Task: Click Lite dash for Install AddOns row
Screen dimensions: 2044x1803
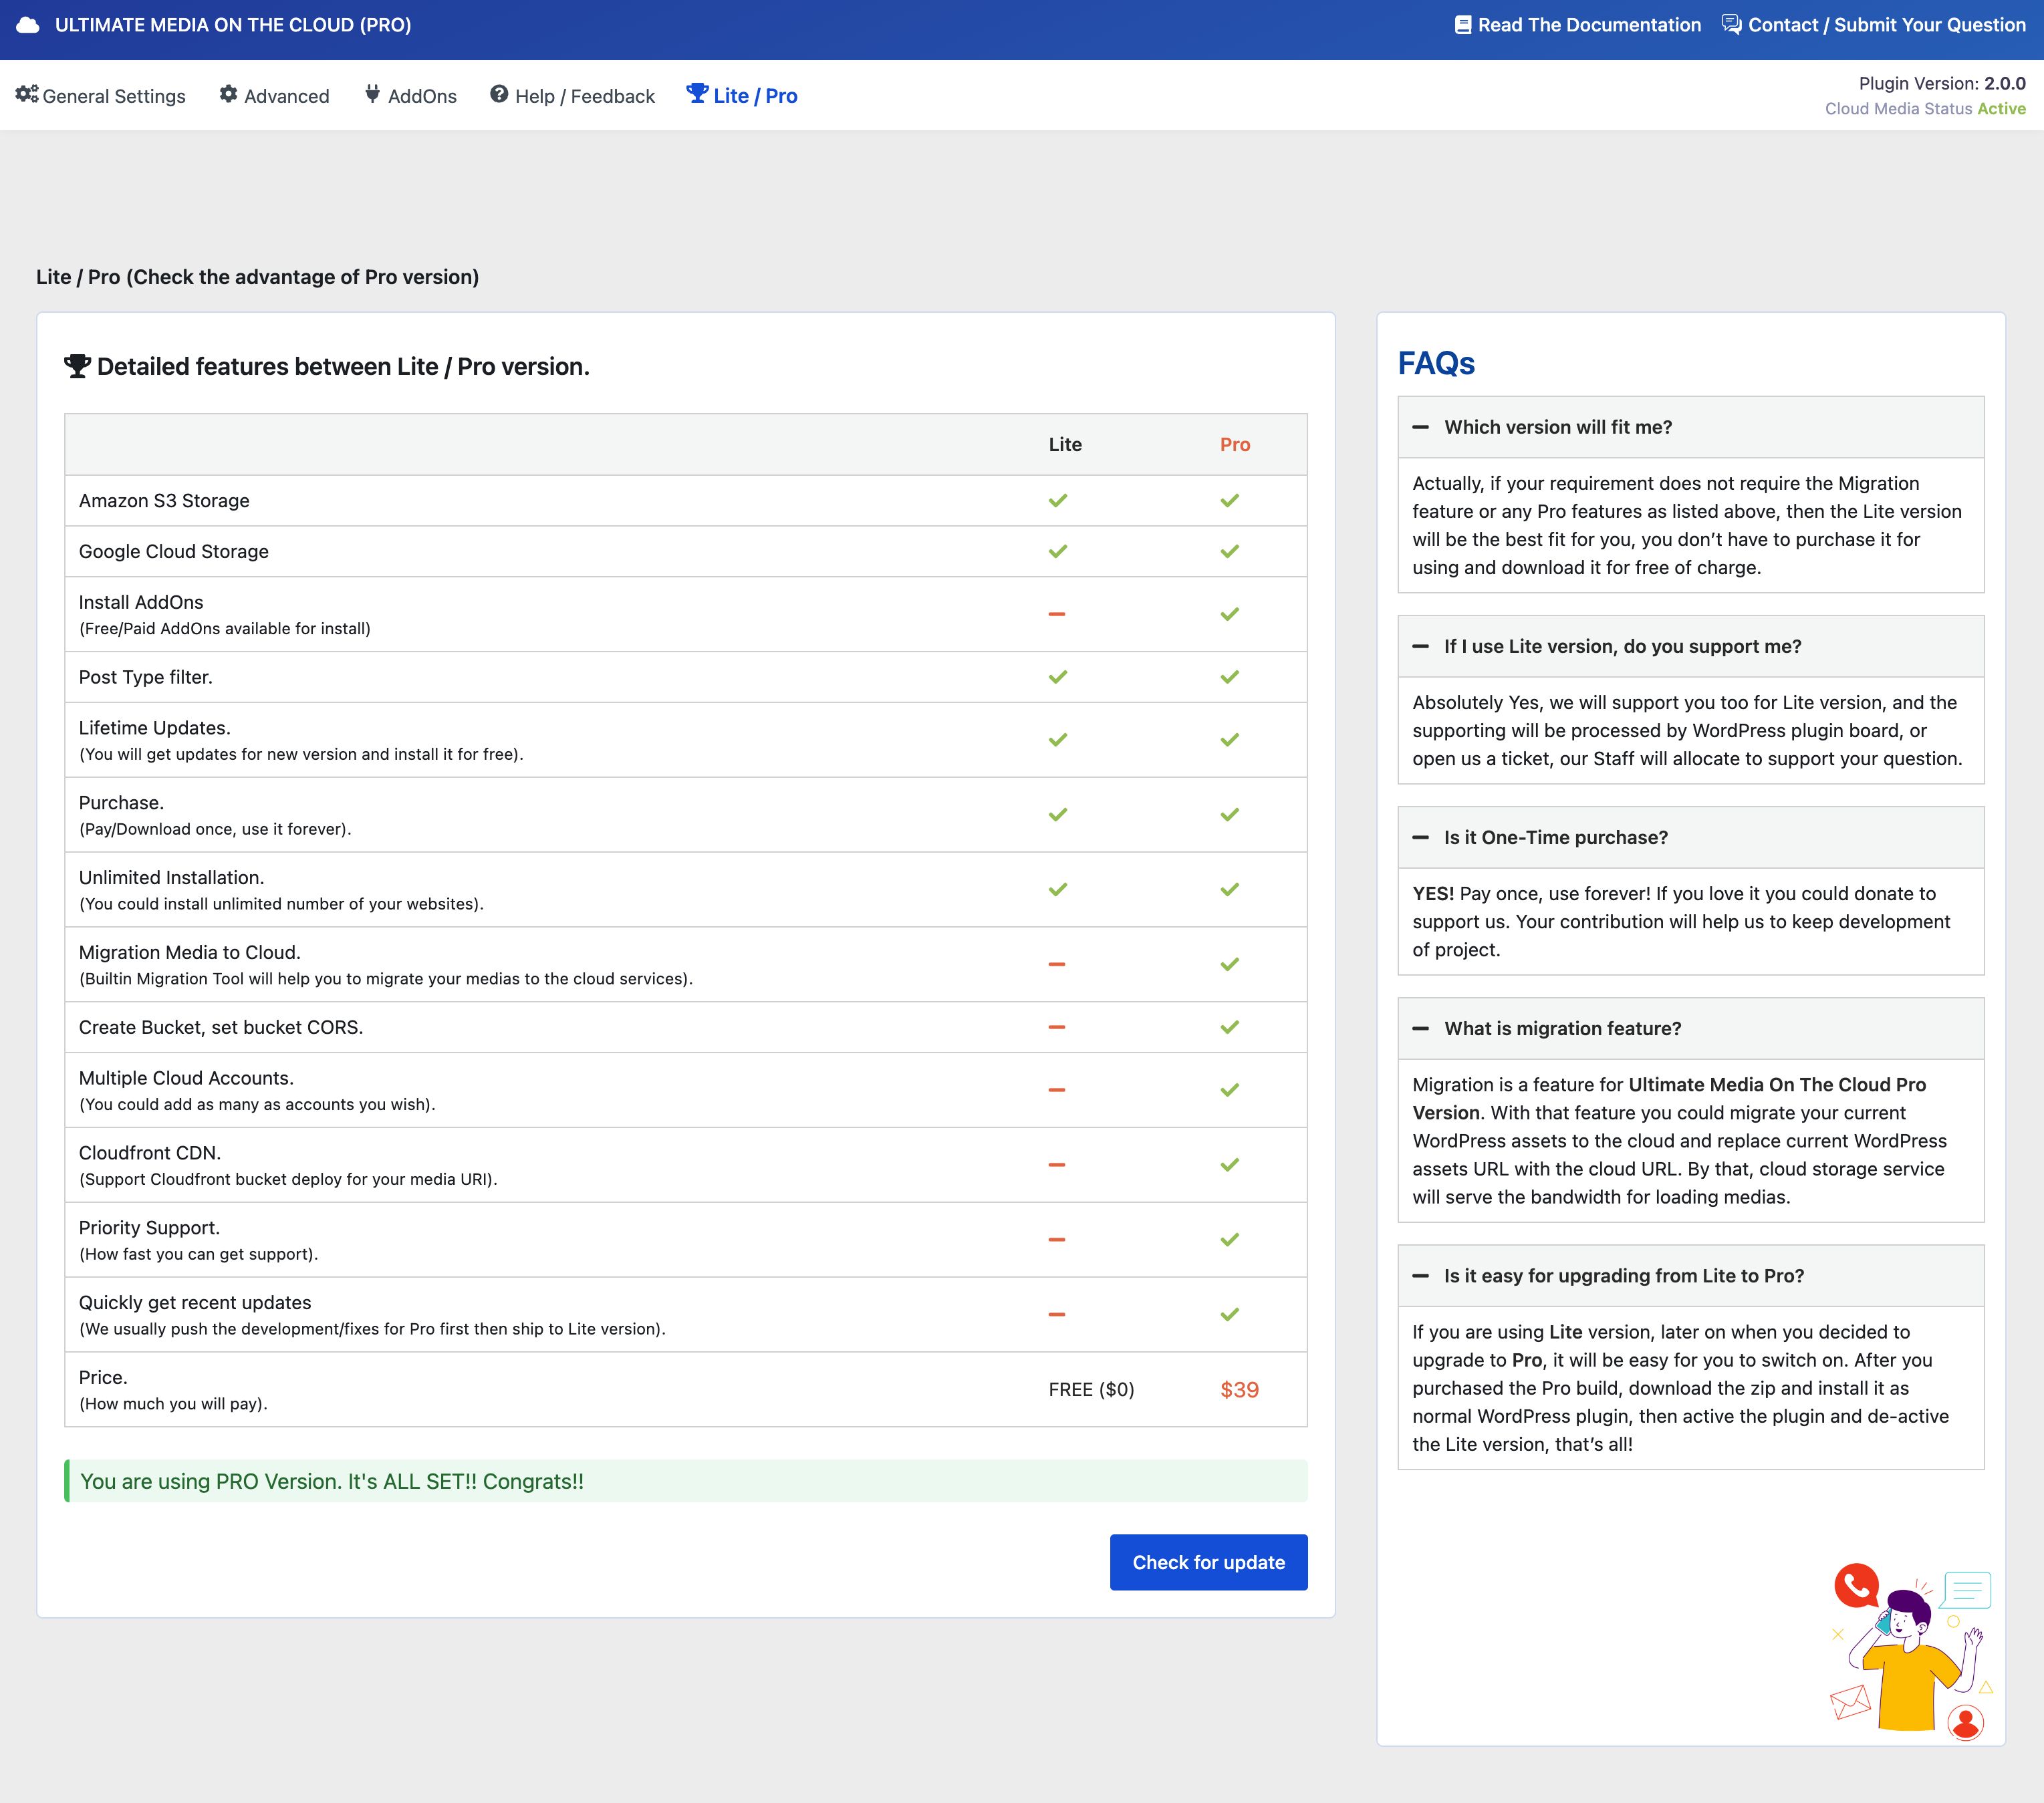Action: pos(1057,614)
